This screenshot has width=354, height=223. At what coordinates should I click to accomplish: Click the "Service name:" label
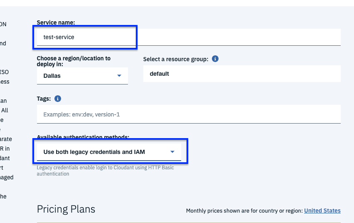pos(56,22)
